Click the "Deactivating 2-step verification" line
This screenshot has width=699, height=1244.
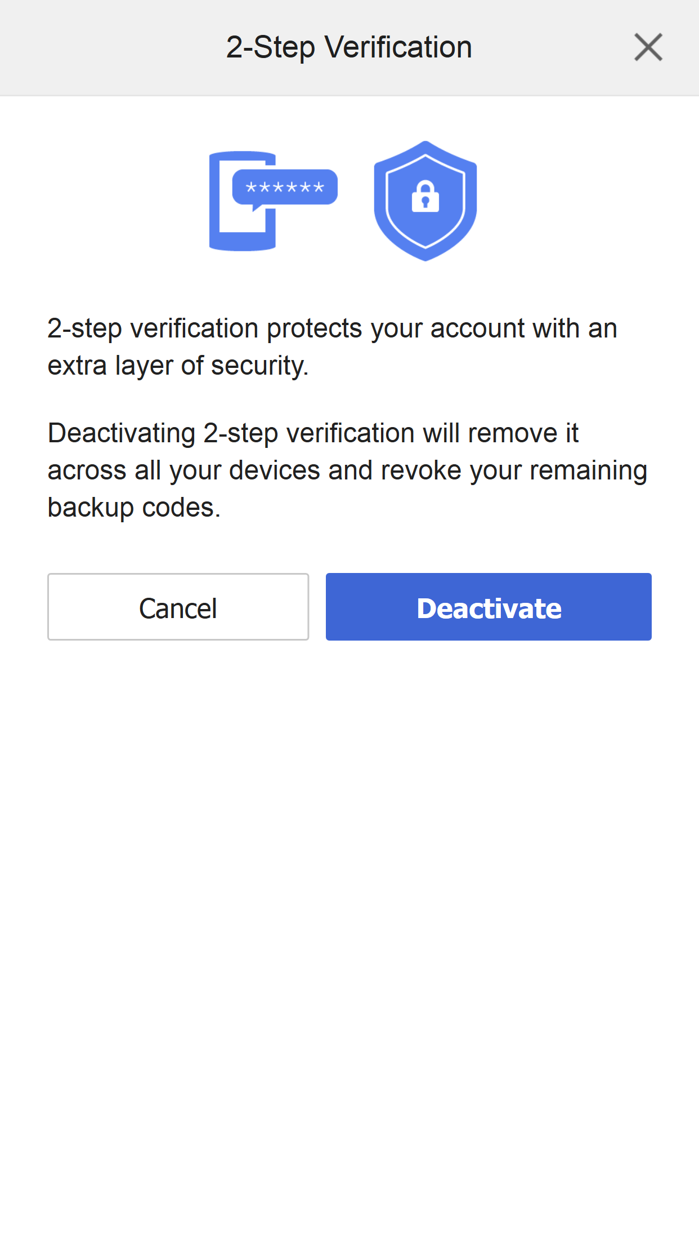tap(313, 433)
